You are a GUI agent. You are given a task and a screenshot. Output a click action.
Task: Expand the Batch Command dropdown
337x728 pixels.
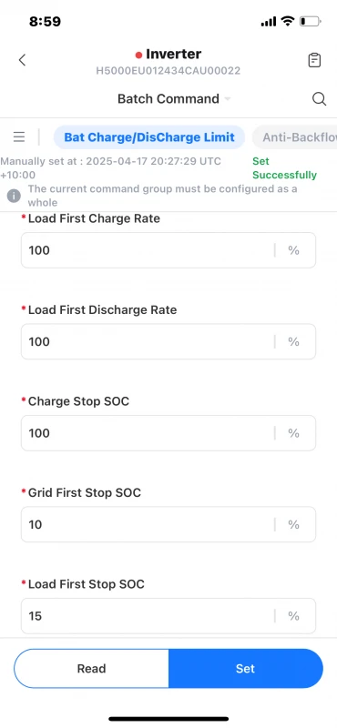tap(174, 99)
